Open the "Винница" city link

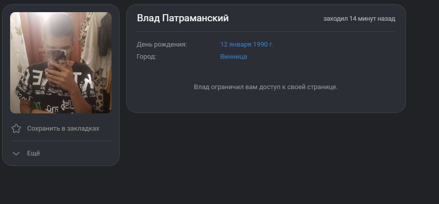[x=233, y=57]
